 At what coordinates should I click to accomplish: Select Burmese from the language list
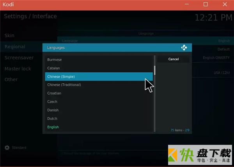(99, 60)
